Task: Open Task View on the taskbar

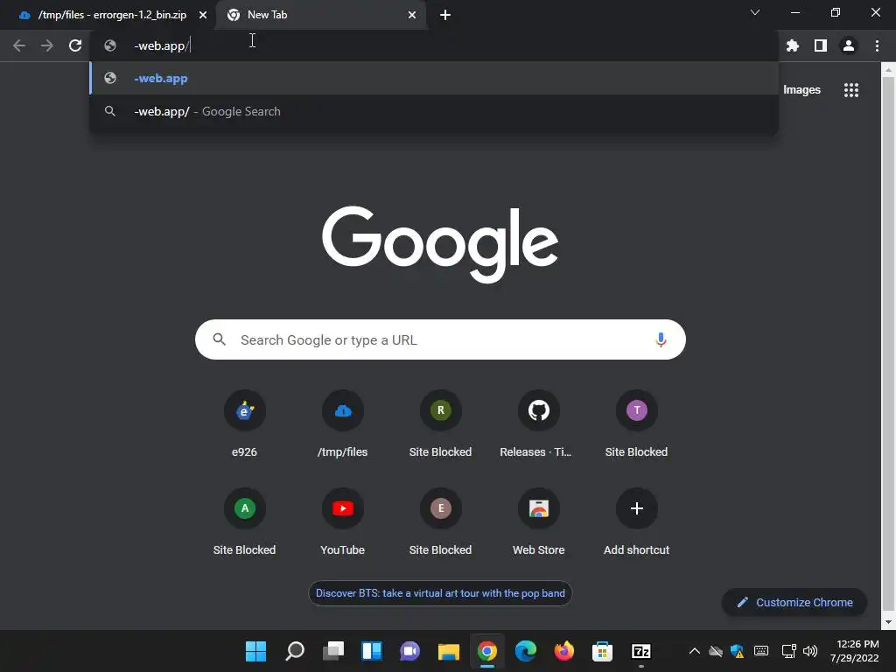Action: [333, 651]
